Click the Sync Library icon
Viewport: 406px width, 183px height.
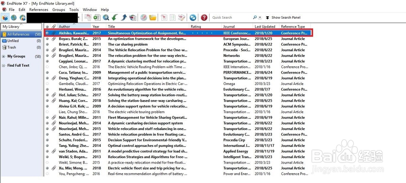[192, 17]
